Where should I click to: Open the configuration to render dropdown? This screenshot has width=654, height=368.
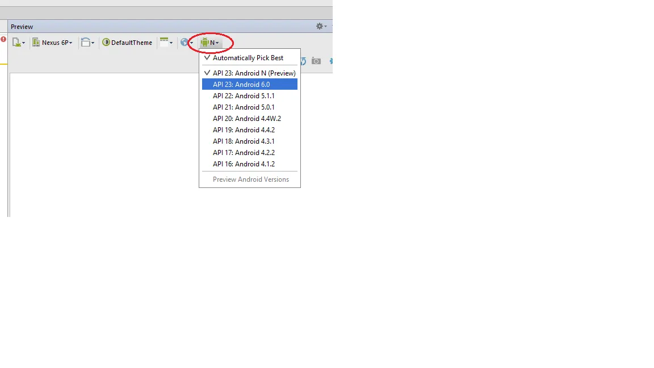coord(19,42)
